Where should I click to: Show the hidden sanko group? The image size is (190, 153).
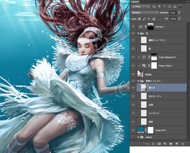133,137
